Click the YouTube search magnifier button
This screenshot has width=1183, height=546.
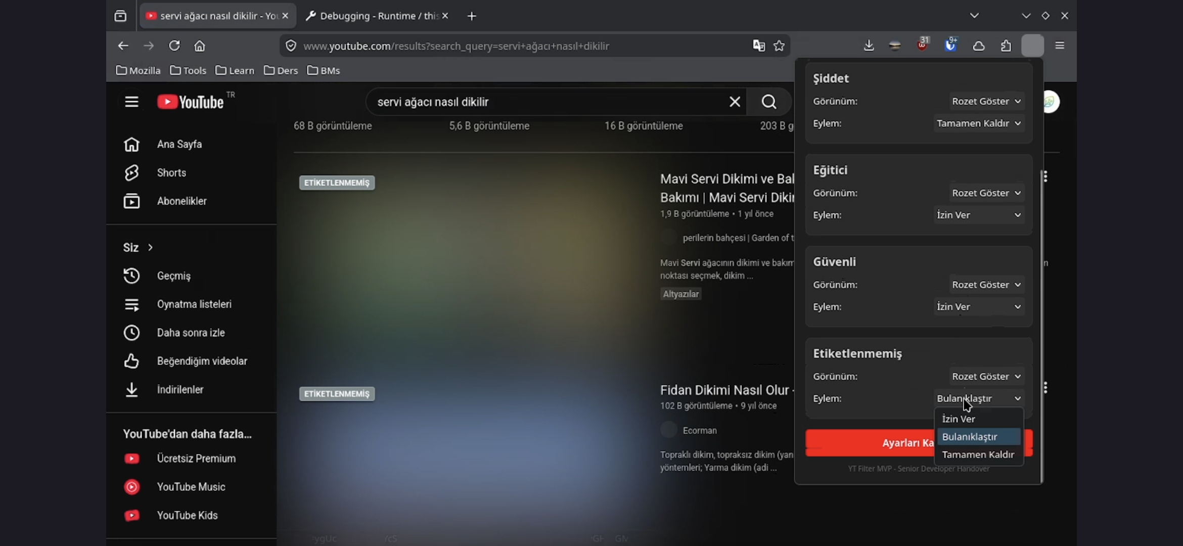tap(768, 102)
